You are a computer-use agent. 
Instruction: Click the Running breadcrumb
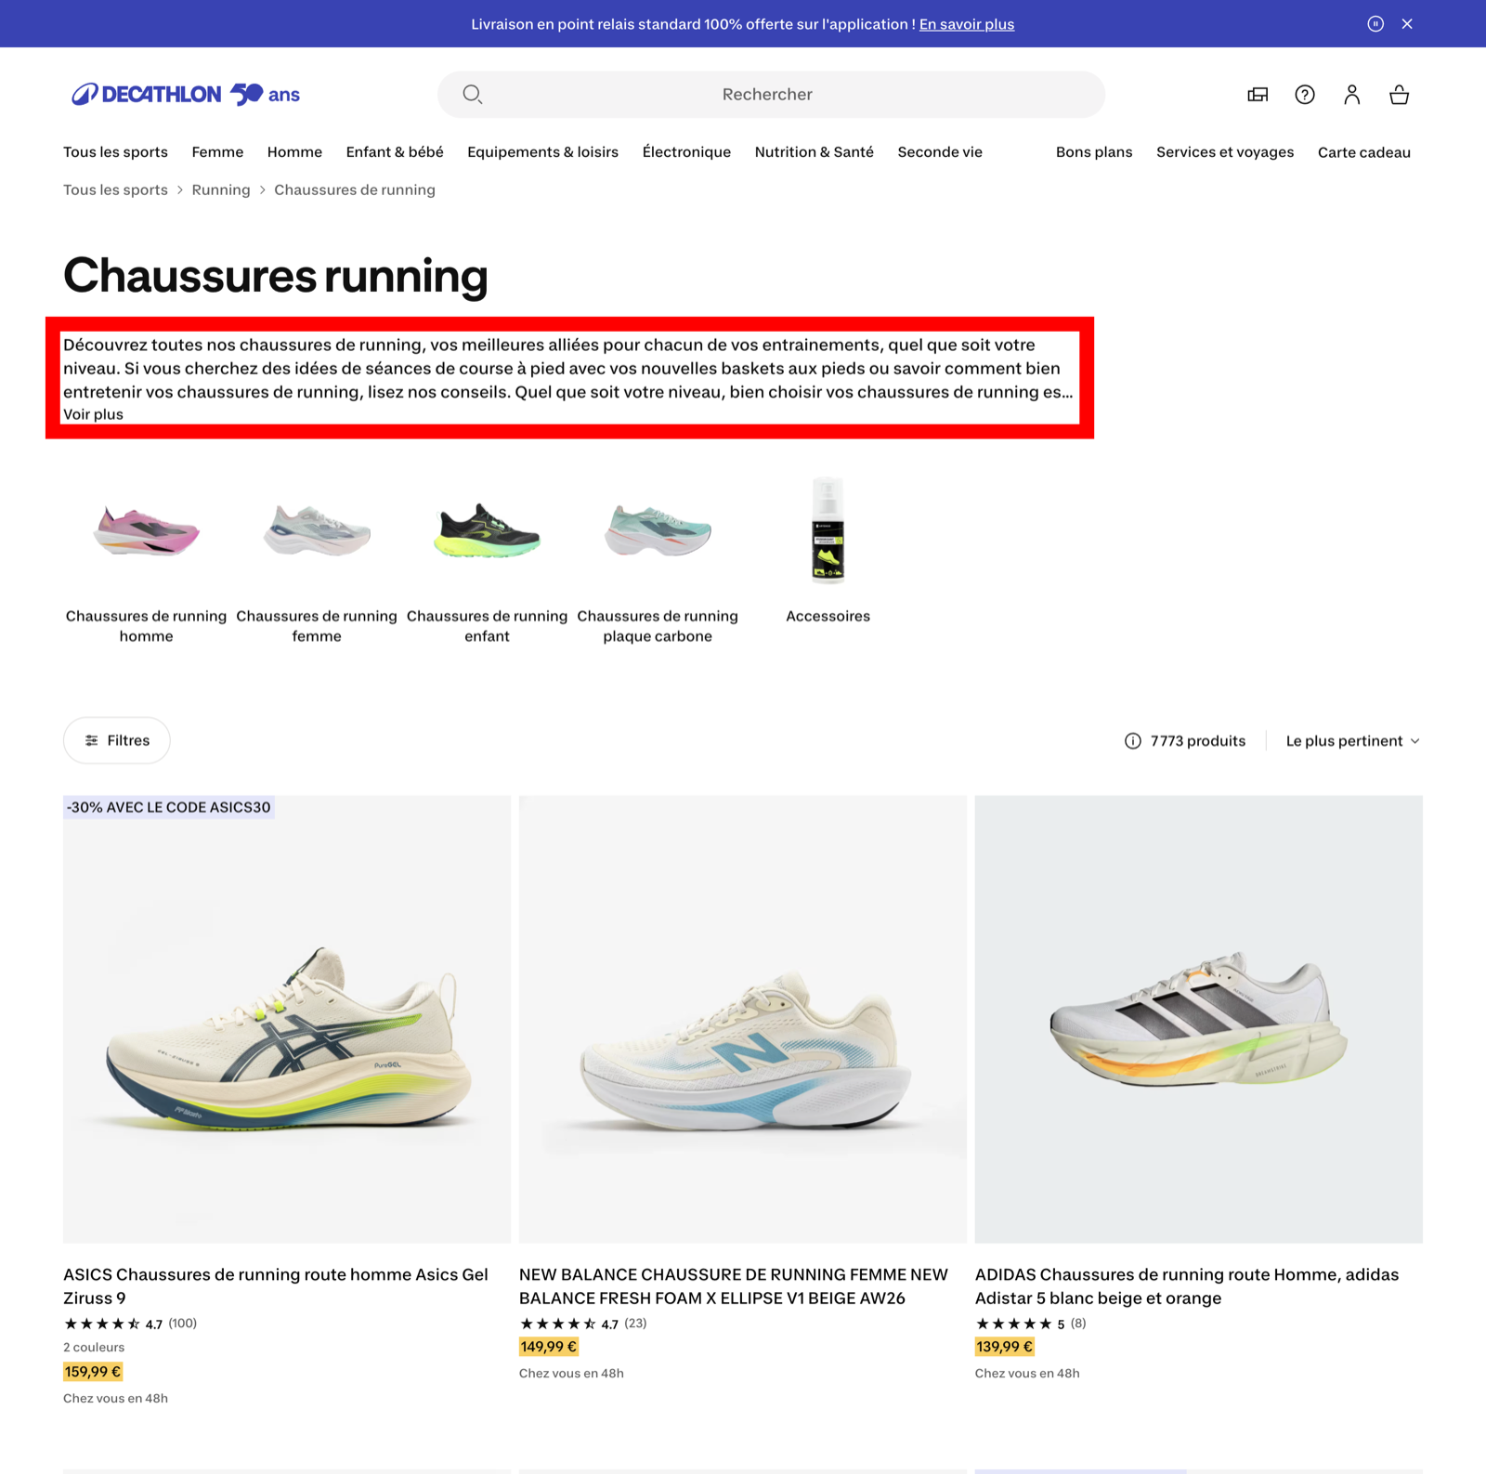(221, 190)
